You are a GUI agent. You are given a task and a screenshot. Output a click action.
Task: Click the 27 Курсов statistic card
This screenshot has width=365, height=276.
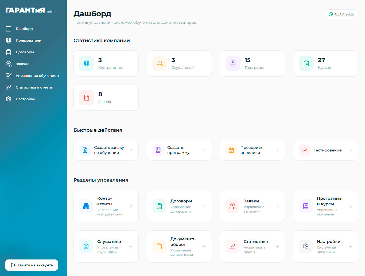pyautogui.click(x=326, y=63)
